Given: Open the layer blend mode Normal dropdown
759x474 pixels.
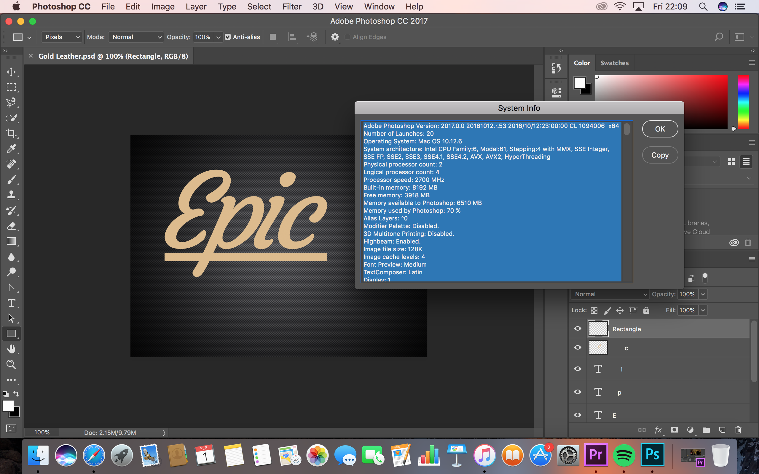Looking at the screenshot, I should (610, 294).
